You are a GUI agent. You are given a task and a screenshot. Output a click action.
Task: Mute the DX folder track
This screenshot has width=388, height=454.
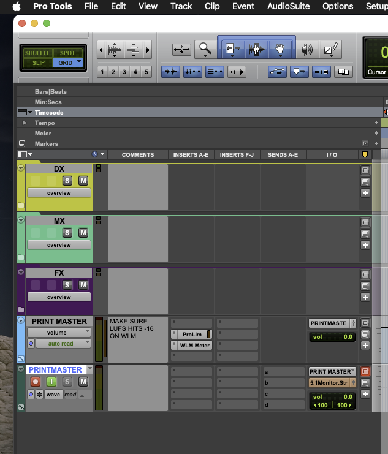point(83,181)
